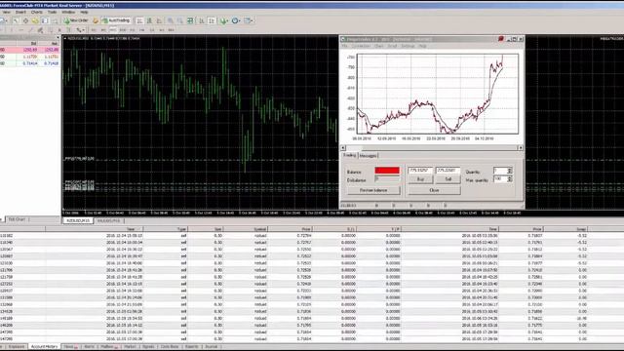Open the Periods clock dropdown
Image resolution: width=624 pixels, height=351 pixels.
click(x=236, y=20)
